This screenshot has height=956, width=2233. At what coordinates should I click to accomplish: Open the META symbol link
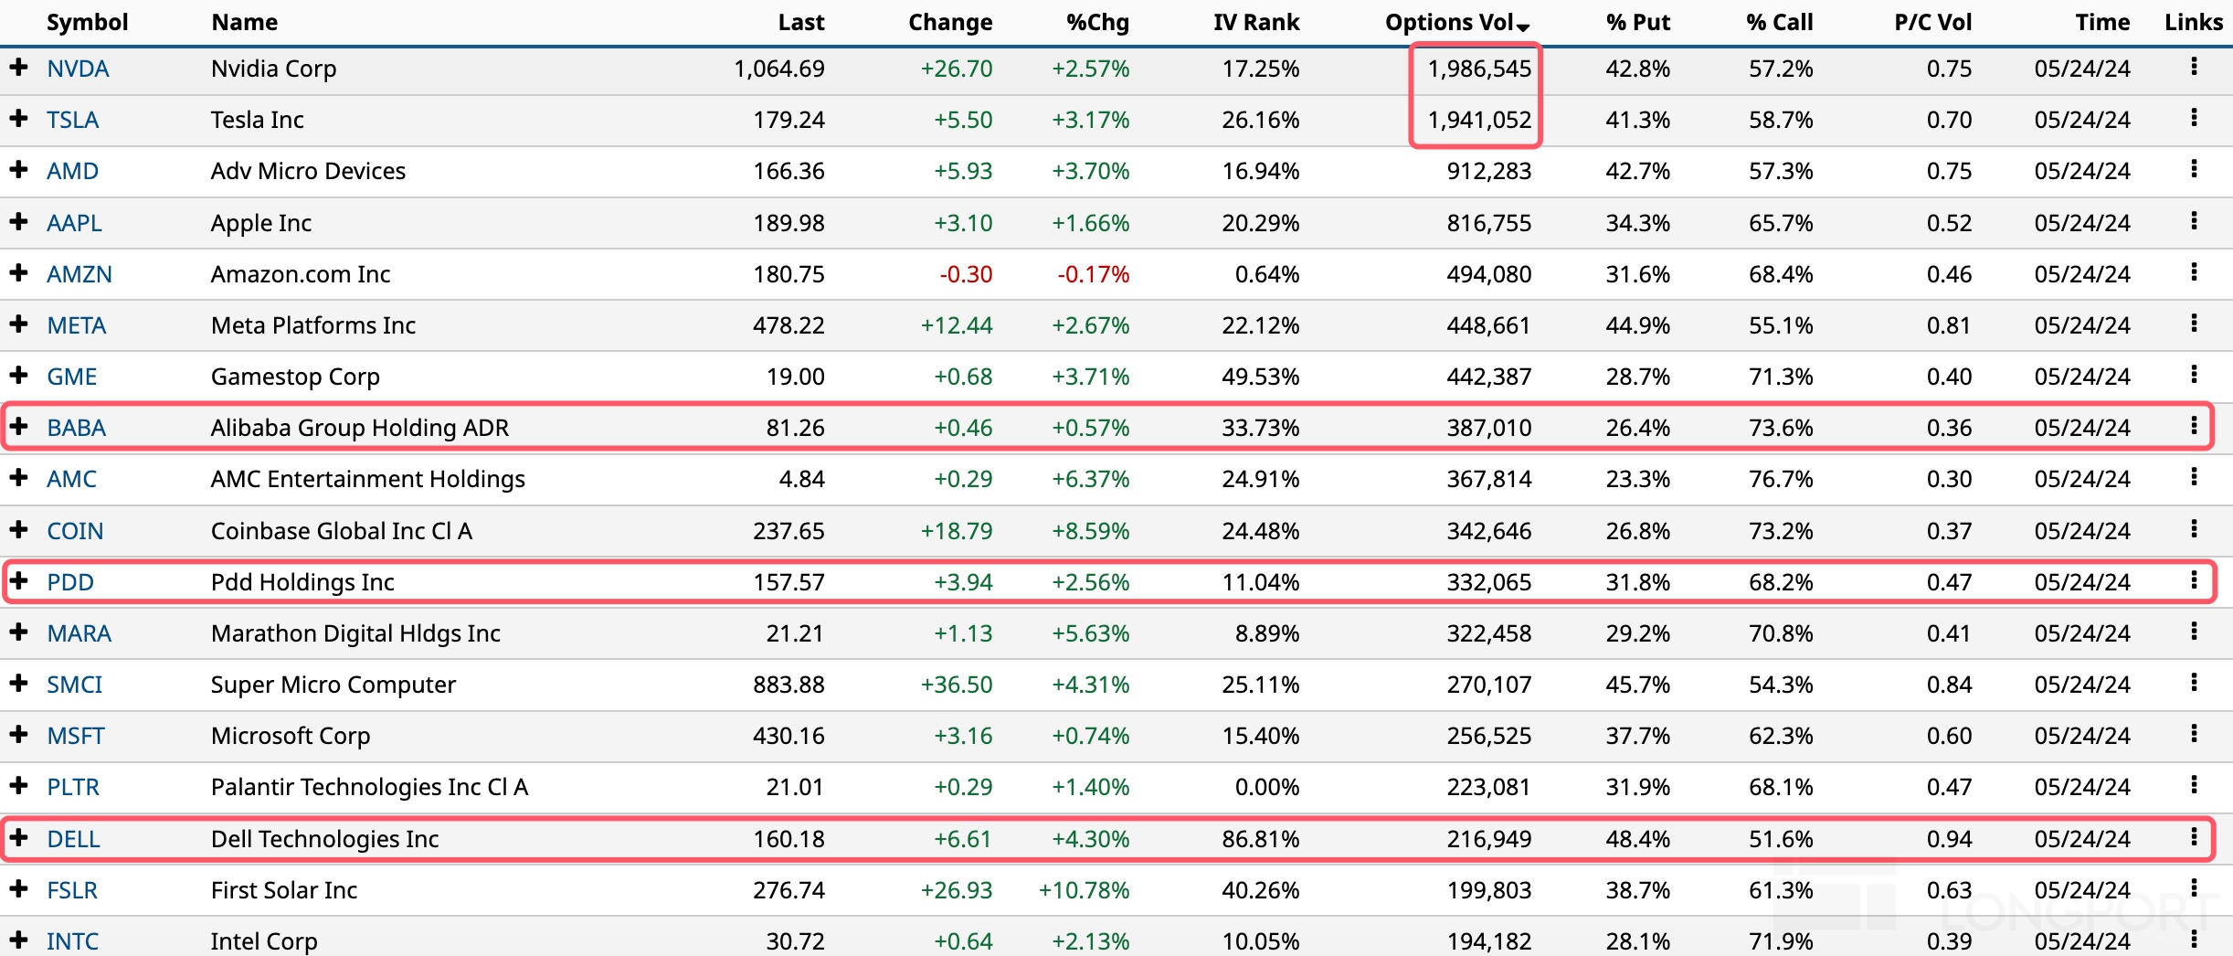tap(77, 325)
